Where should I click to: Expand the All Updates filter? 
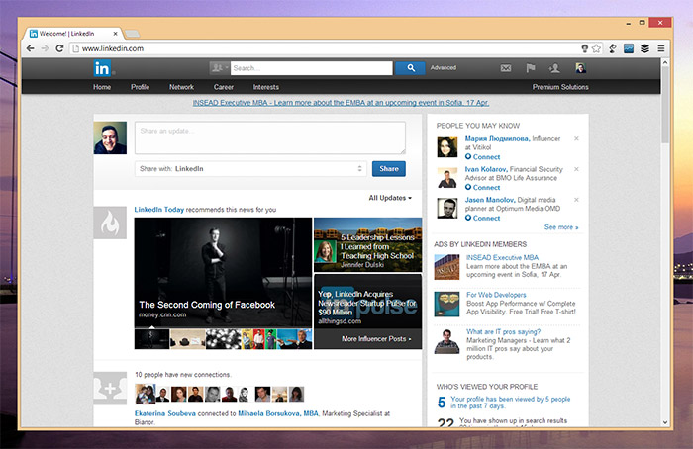[390, 198]
